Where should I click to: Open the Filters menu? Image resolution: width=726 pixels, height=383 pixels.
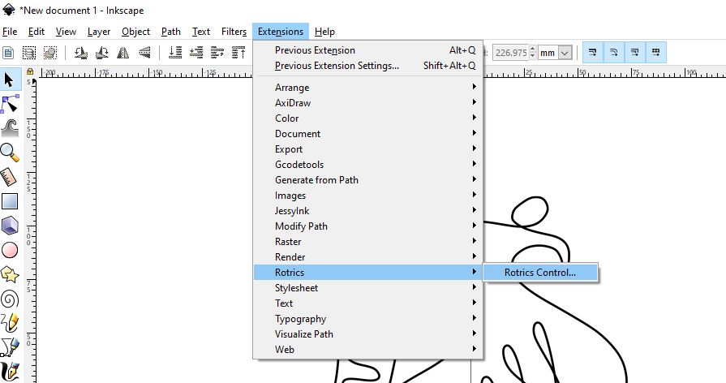(234, 32)
